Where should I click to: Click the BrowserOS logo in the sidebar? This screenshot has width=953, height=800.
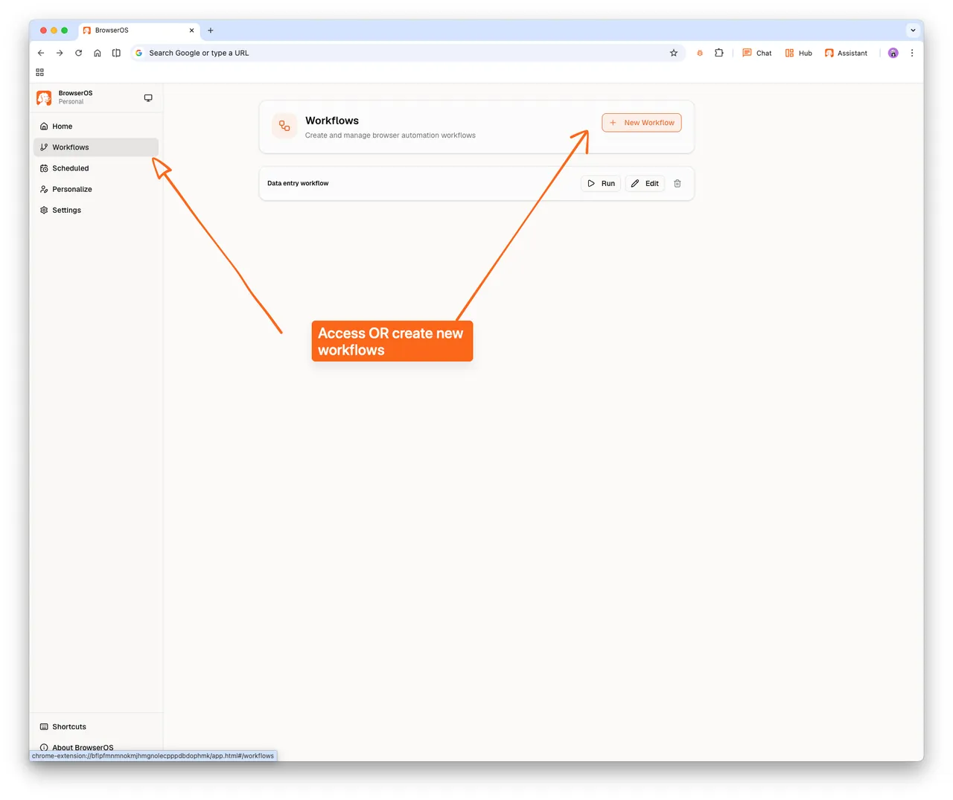click(x=44, y=97)
